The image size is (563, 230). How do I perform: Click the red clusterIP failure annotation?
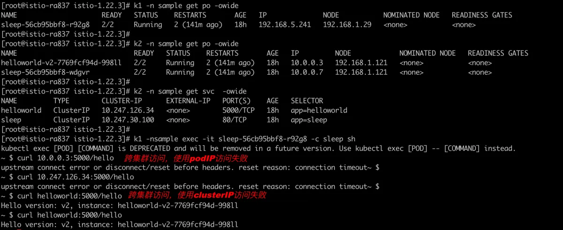(197, 195)
